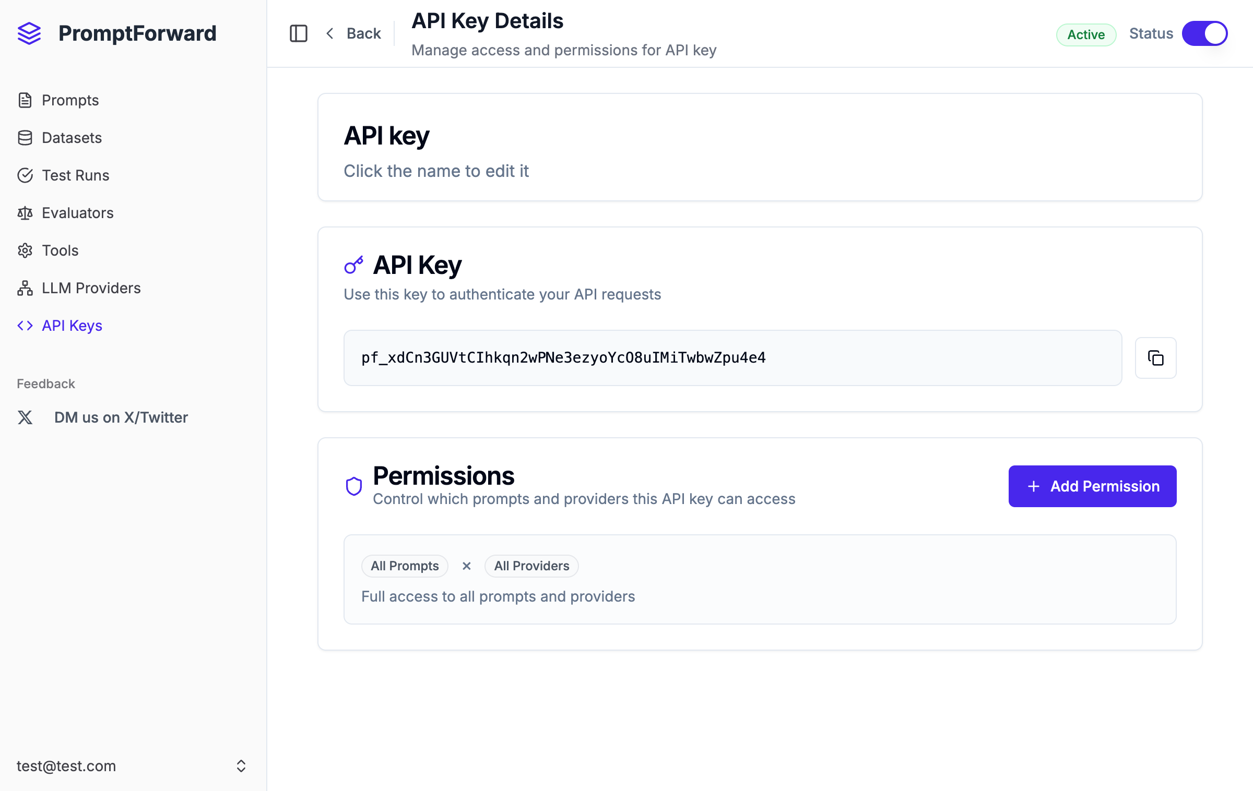Open Test Runs from the sidebar icon
Viewport: 1253px width, 791px height.
(x=26, y=175)
